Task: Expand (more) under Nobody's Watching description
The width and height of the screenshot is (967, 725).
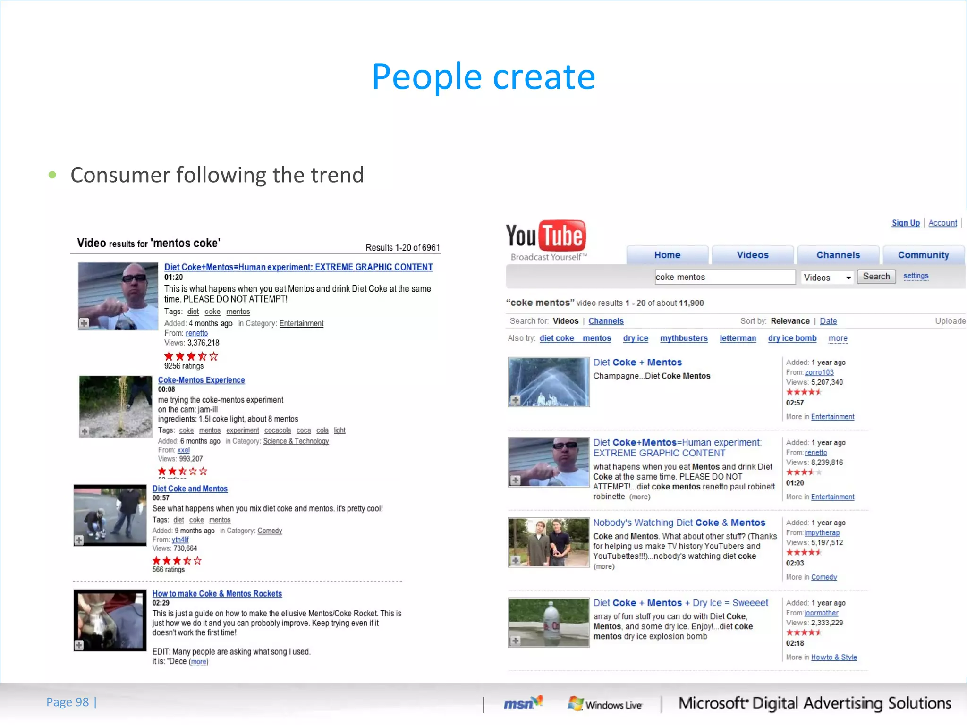Action: 604,566
